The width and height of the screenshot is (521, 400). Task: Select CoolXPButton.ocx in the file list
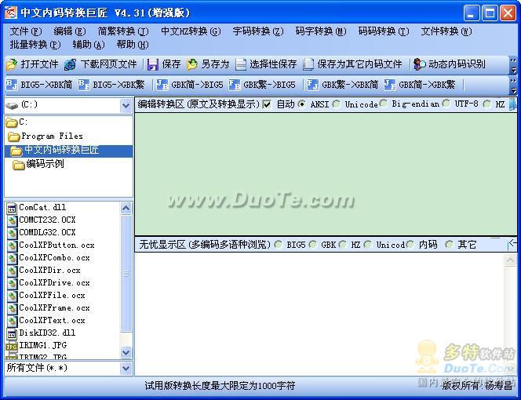click(x=56, y=245)
